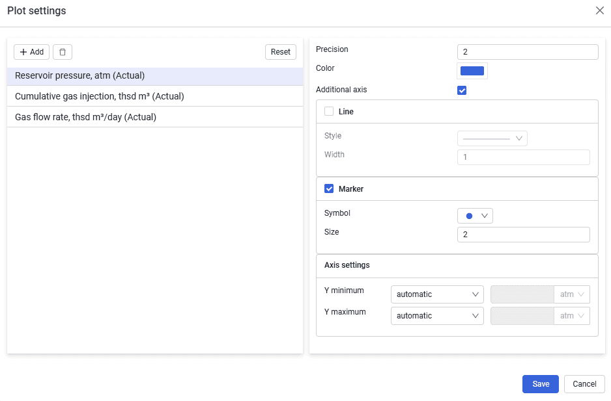
Task: Click the trash delete icon
Action: pyautogui.click(x=63, y=52)
